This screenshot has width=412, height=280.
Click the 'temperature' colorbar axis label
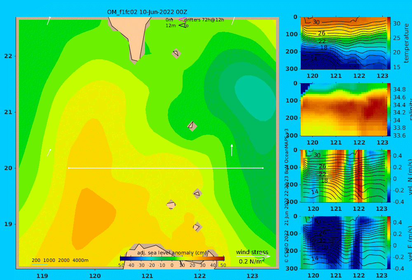coord(406,43)
